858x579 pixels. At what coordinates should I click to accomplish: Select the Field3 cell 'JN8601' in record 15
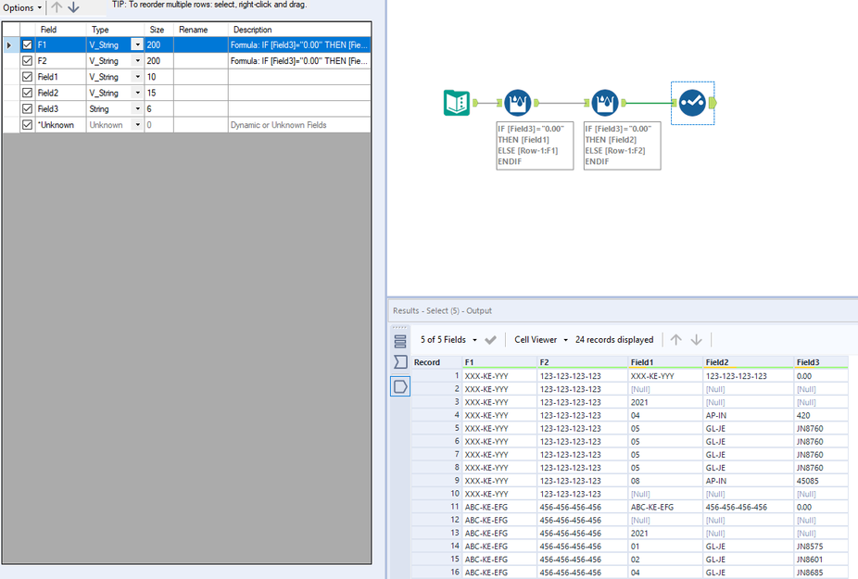pos(821,560)
